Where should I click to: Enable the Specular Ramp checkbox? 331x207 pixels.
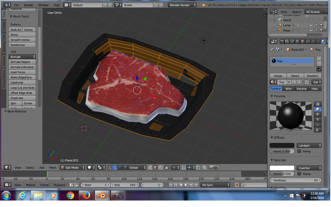[x=299, y=174]
